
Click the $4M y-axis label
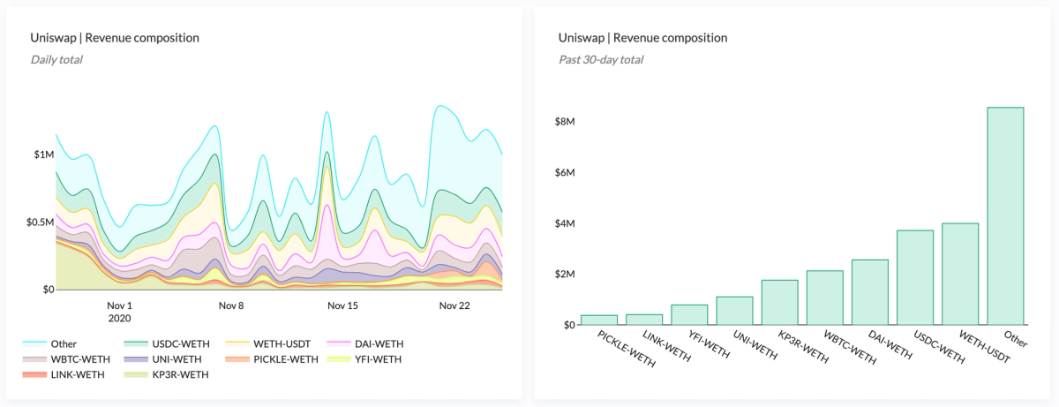(x=563, y=223)
